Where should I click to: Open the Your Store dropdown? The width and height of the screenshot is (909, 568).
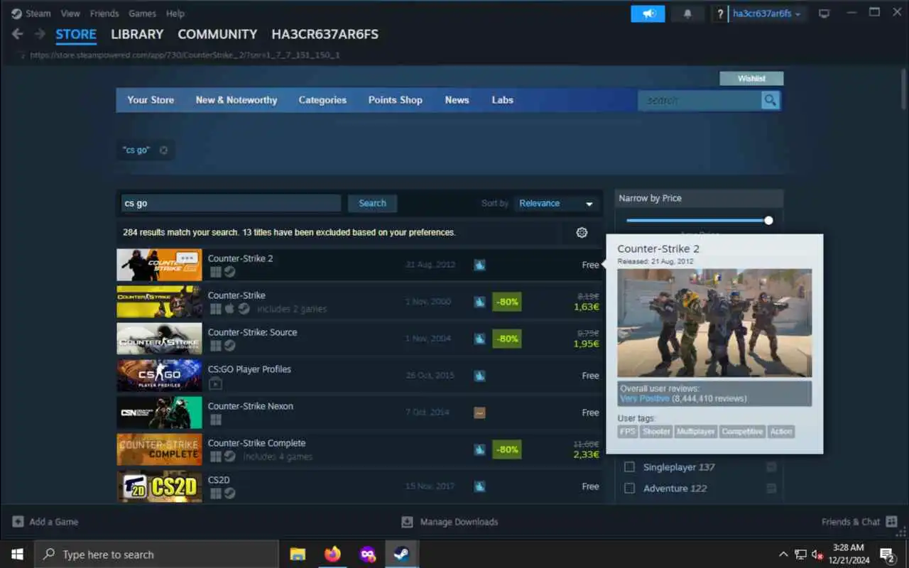pos(151,100)
